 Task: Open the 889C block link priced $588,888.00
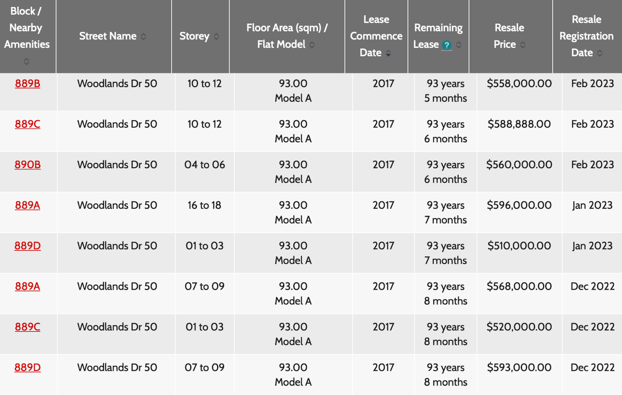pyautogui.click(x=27, y=124)
